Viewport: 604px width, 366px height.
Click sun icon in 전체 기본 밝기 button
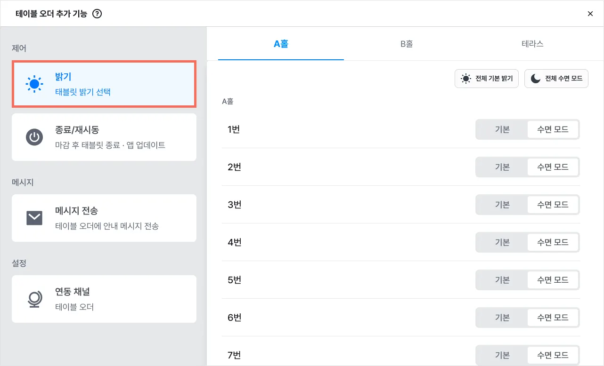466,79
